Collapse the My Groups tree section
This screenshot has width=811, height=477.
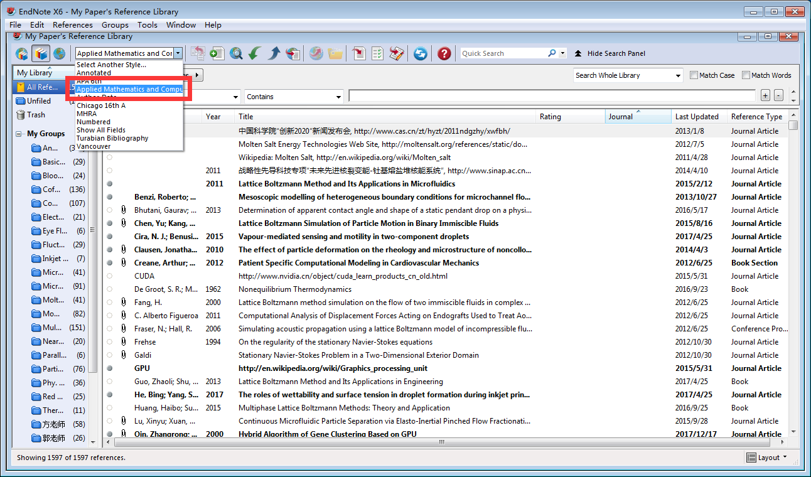(18, 134)
